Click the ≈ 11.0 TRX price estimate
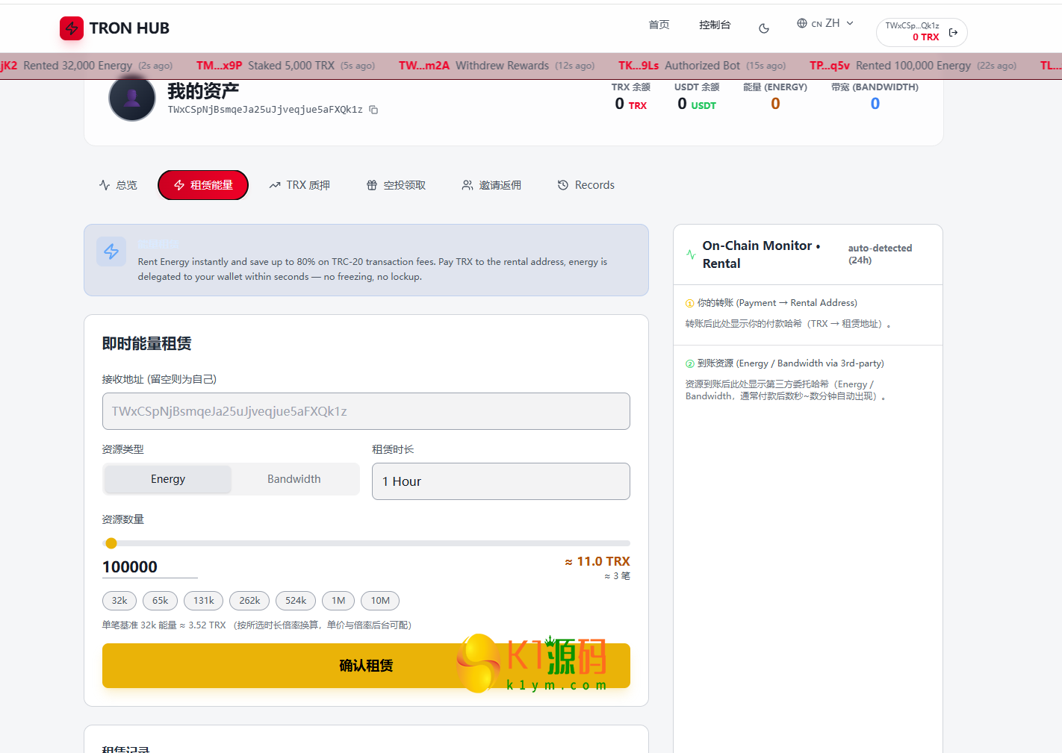The image size is (1062, 753). point(597,561)
